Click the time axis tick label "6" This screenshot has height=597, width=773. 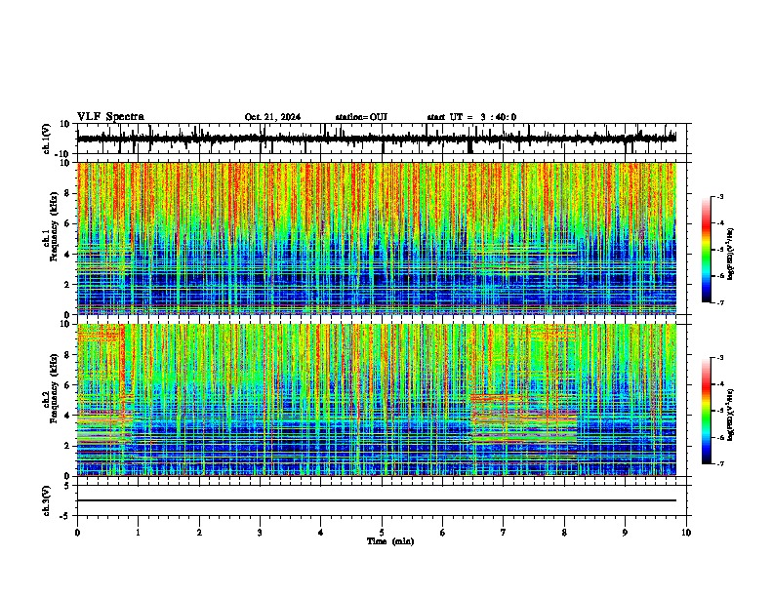tap(443, 533)
